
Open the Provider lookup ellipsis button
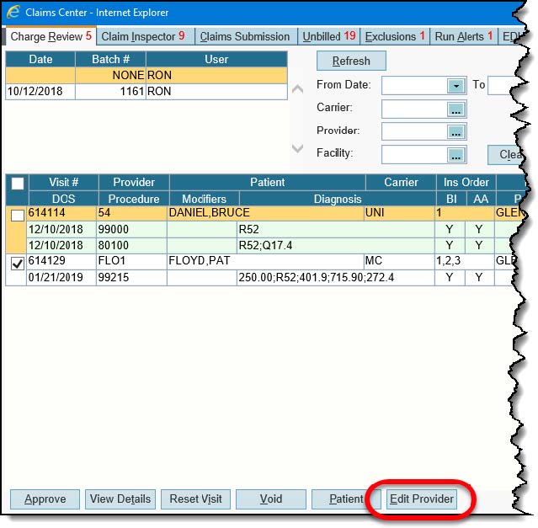(x=456, y=131)
